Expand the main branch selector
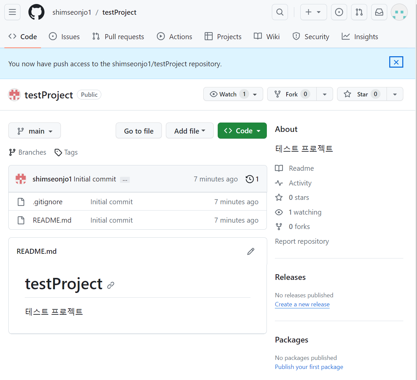Image resolution: width=417 pixels, height=380 pixels. pos(34,131)
